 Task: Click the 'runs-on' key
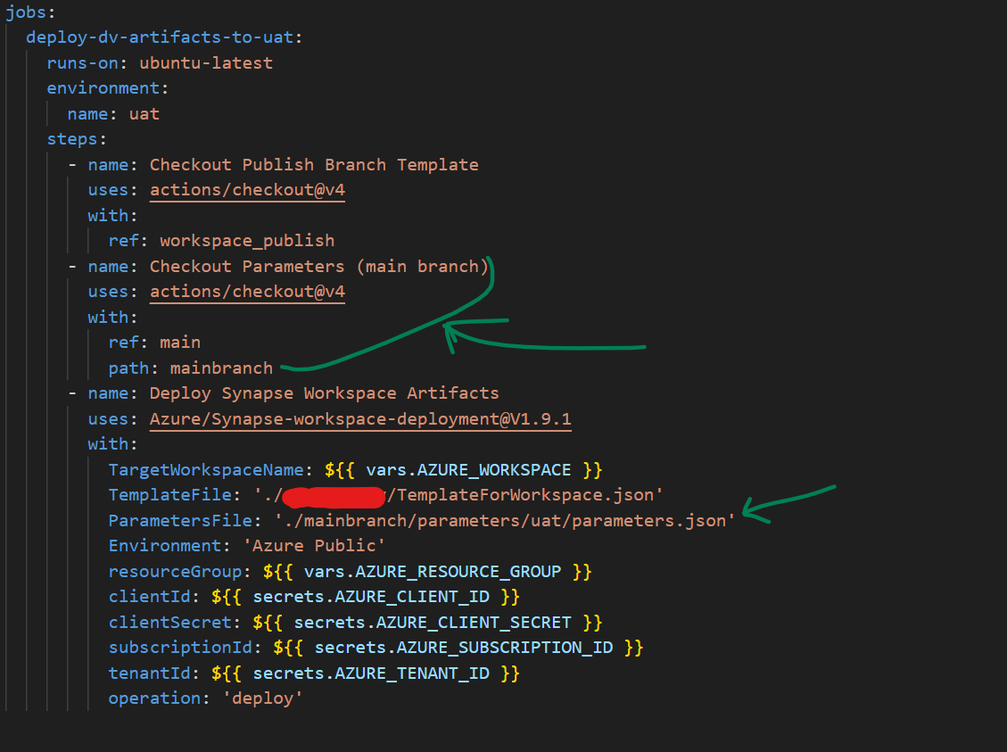pos(82,63)
